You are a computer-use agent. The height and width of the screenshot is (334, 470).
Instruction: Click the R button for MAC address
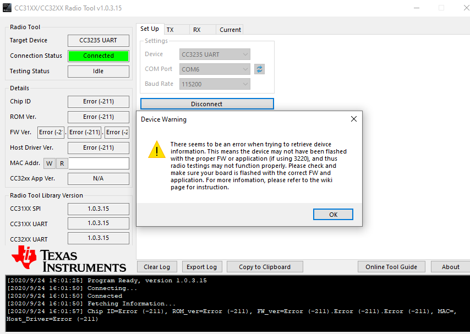coord(62,163)
